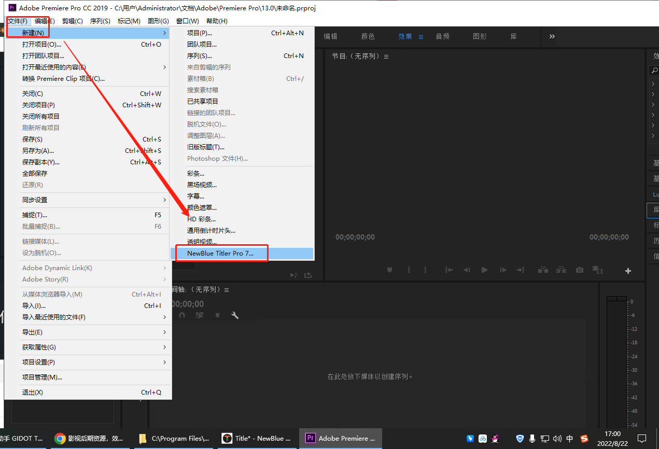This screenshot has width=659, height=449.
Task: Switch to the 音频 workspace tab
Action: point(442,36)
